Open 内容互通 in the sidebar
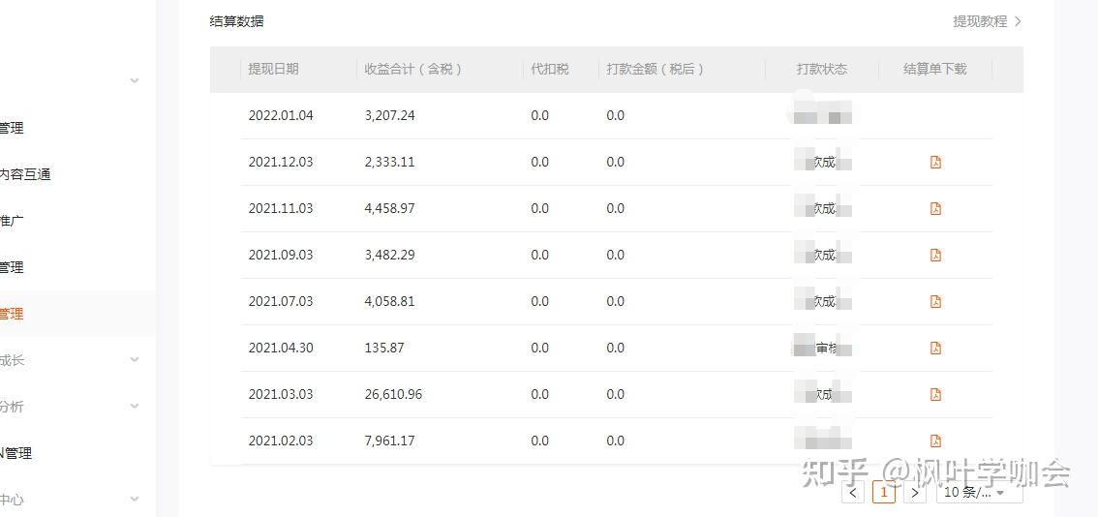 pos(25,174)
